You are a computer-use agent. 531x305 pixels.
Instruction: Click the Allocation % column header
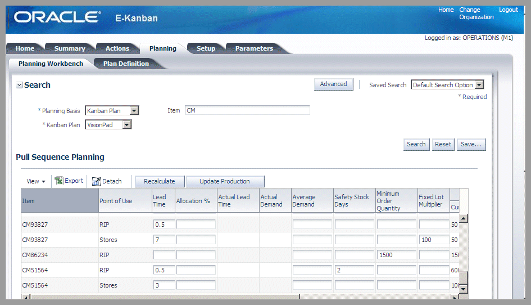click(x=196, y=201)
